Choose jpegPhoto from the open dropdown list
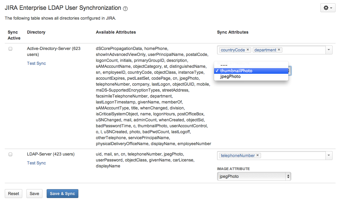The image size is (340, 204). (251, 76)
